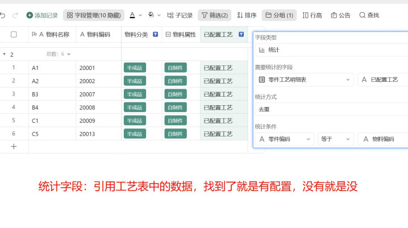Click filter icon on 物料分类 column
The image size is (408, 228).
[x=155, y=35]
